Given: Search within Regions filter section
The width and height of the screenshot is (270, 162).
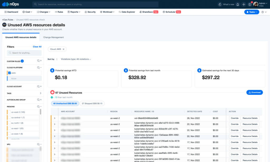Looking at the screenshot, I should pos(38,107).
